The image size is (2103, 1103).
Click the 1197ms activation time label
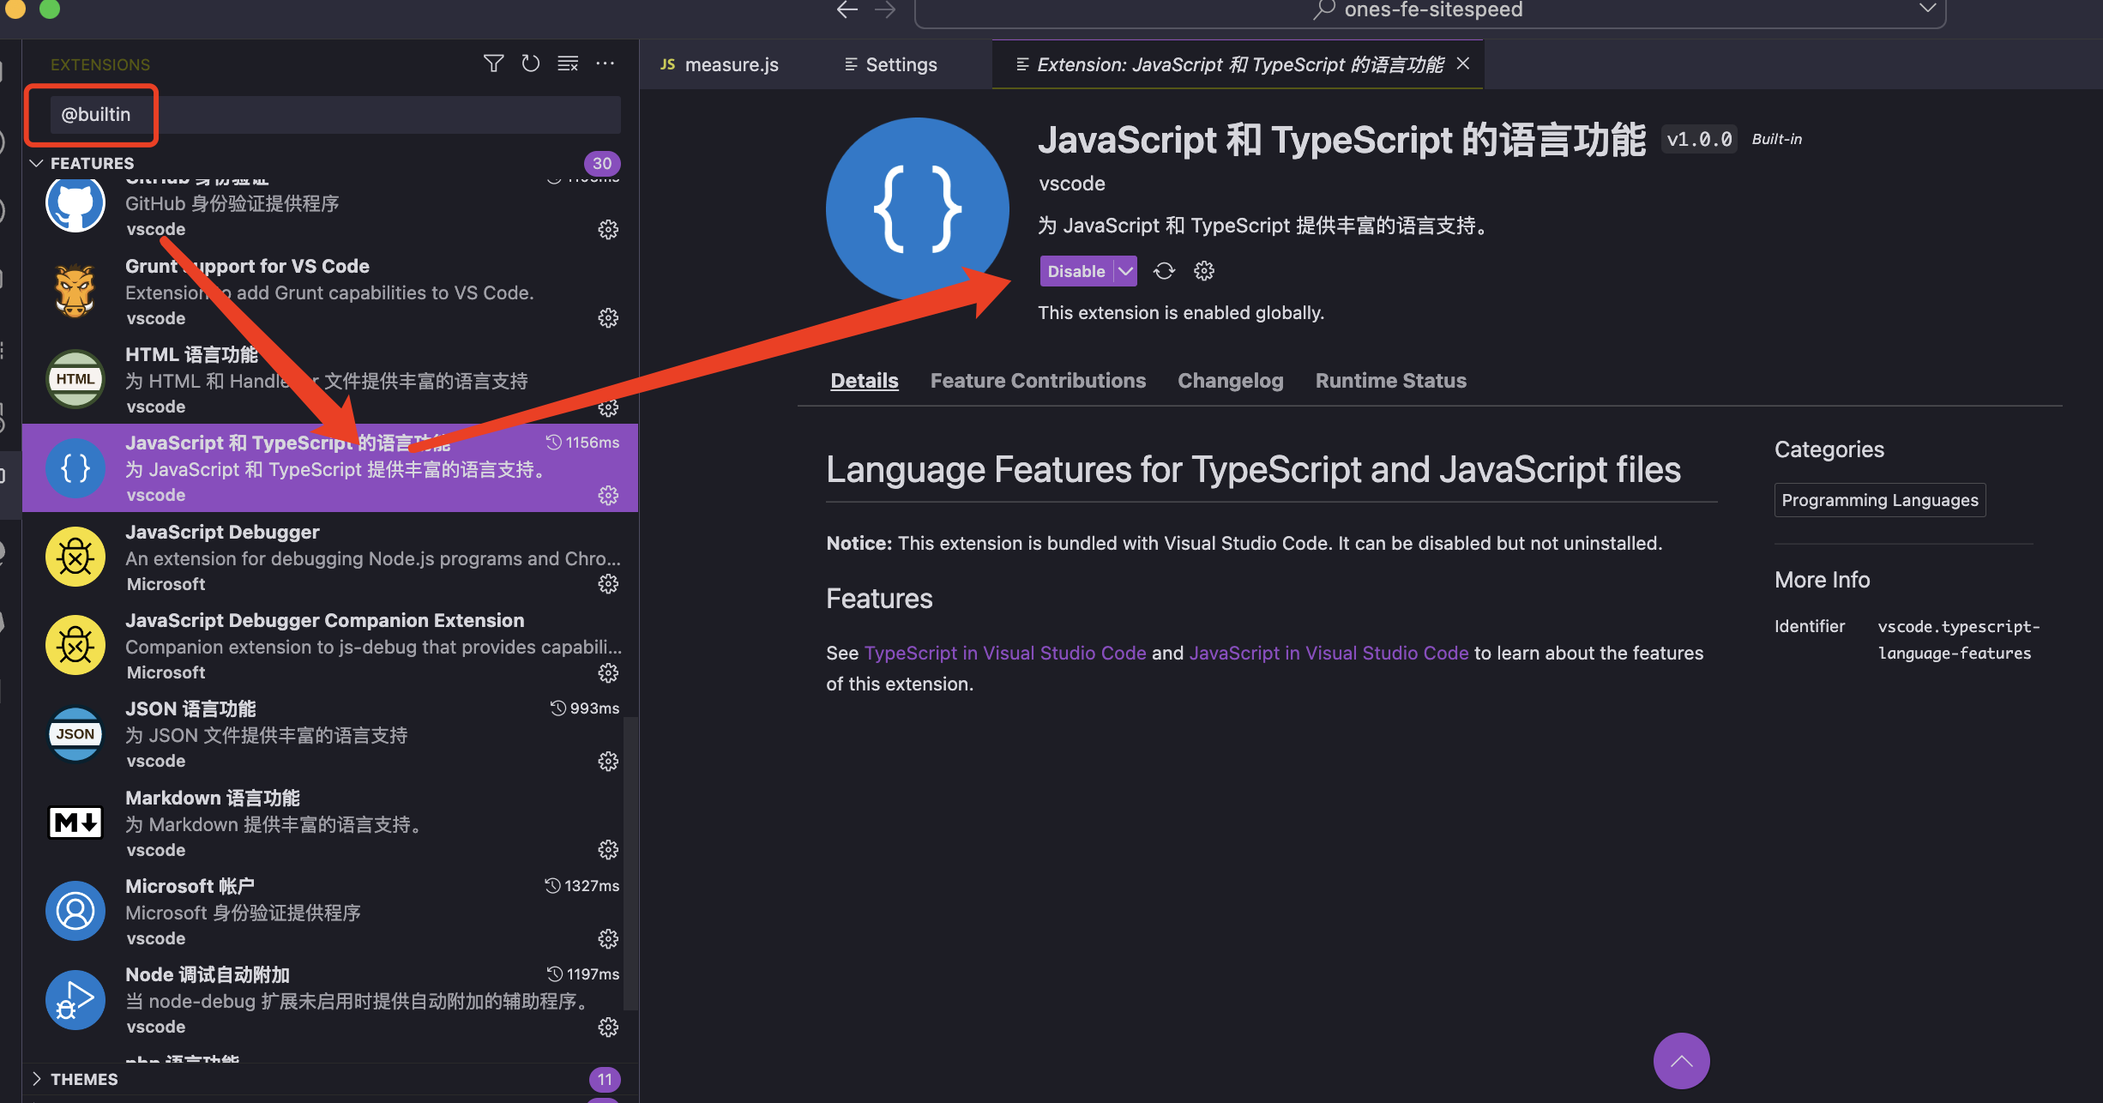pos(583,974)
